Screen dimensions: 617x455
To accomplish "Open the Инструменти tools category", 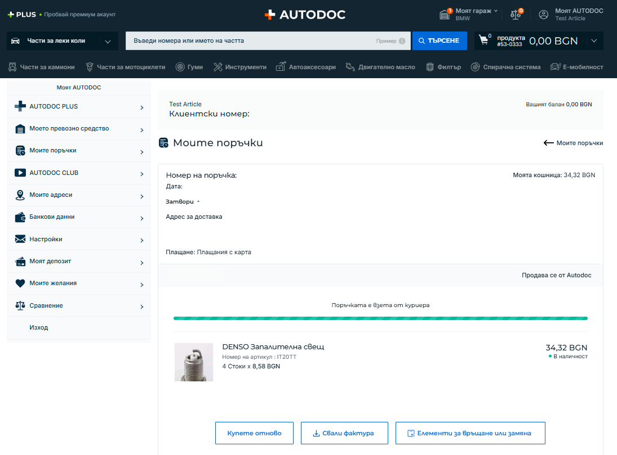I will pyautogui.click(x=240, y=67).
